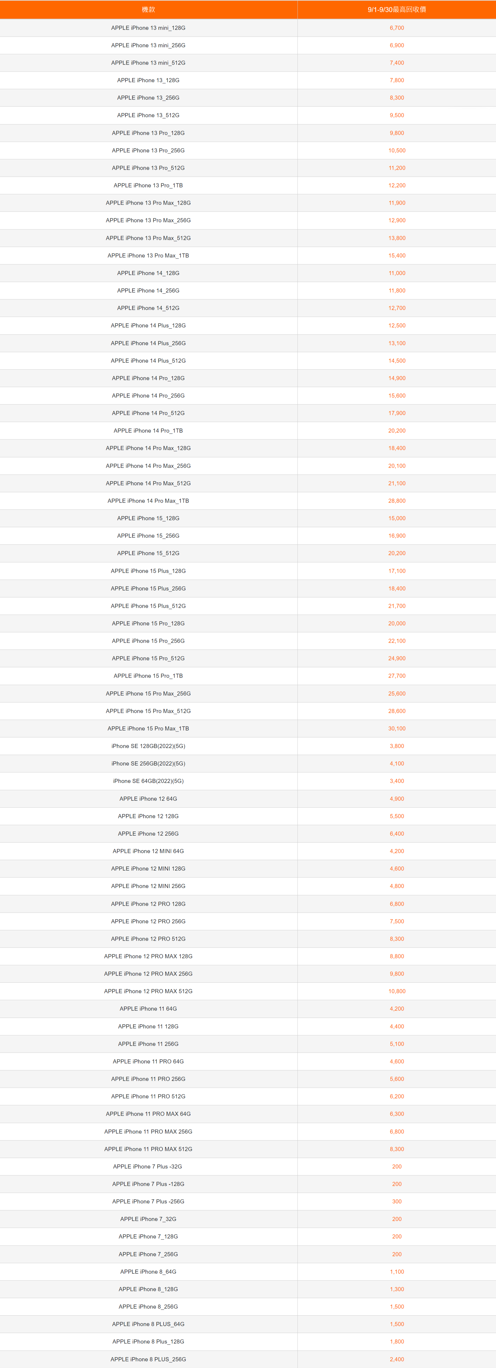Click the 300 price for iPhone 7 Plus -256G

click(396, 1201)
